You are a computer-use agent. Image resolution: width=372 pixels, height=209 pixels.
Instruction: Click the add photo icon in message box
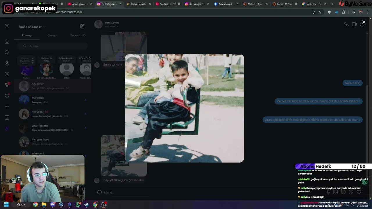point(336,192)
